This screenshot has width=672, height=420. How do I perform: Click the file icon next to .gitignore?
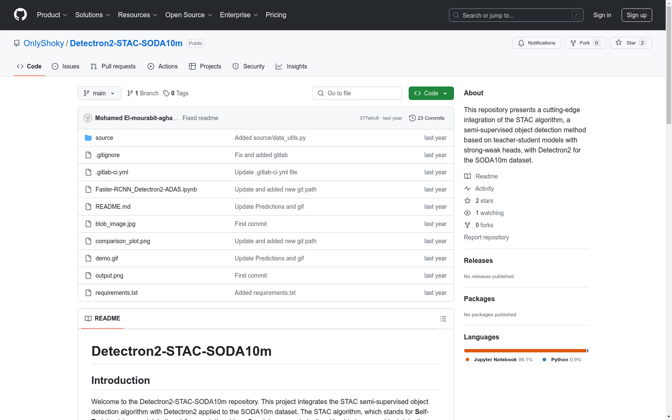[x=88, y=155]
